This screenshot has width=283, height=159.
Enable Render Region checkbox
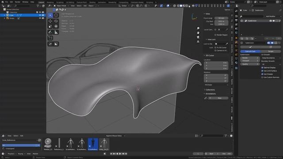pyautogui.click(x=215, y=35)
